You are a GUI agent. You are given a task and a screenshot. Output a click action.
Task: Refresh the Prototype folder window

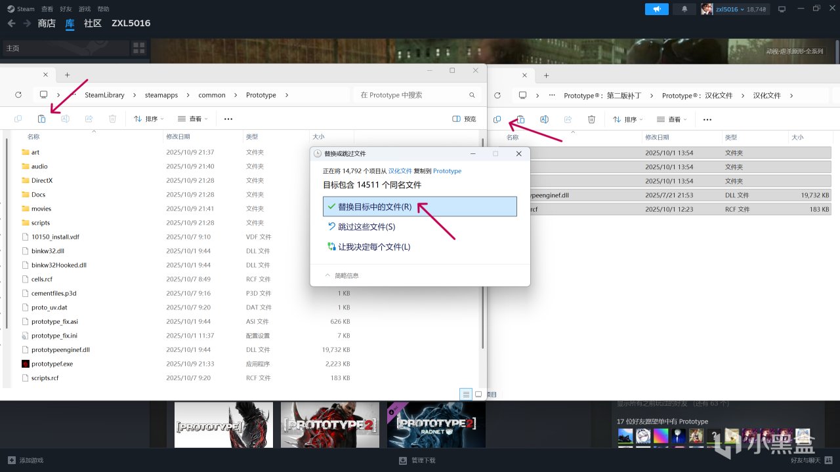point(18,95)
